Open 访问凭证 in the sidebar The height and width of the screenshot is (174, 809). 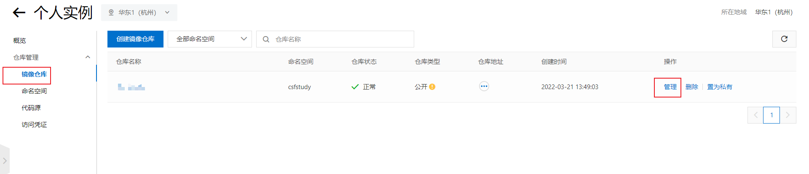tap(34, 125)
